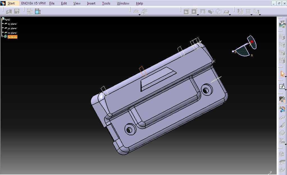Expand the PartBody tree node
287x175 pixels.
[x=2, y=36]
